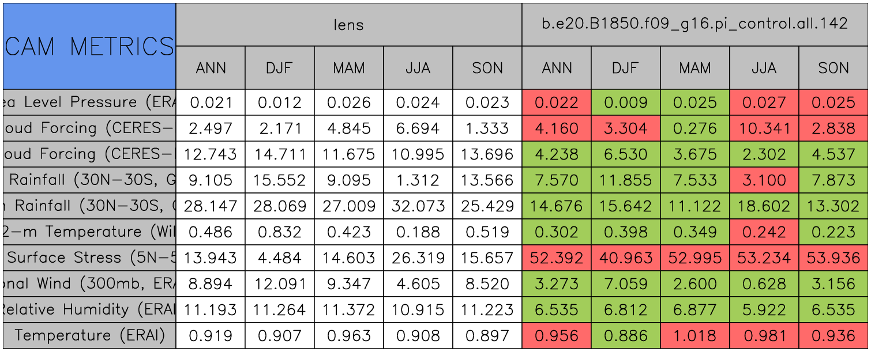Click the b.e20.B1850 pi_control case header
This screenshot has height=352, width=871.
pos(694,24)
